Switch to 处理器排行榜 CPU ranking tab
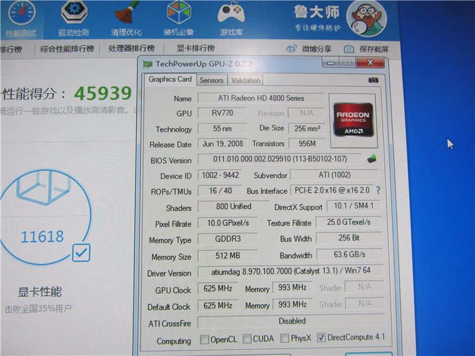The height and width of the screenshot is (356, 475). (132, 49)
